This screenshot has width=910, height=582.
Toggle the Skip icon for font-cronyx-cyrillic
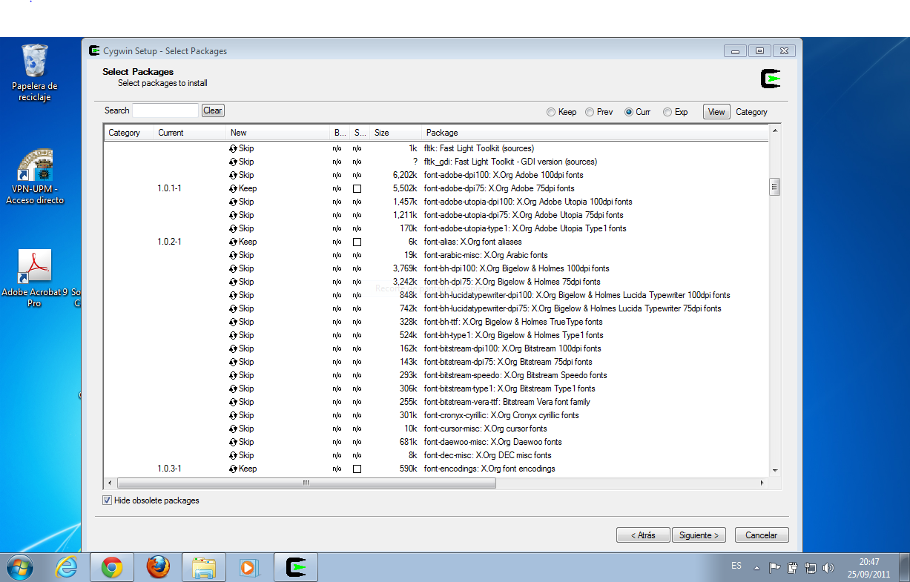tap(234, 415)
